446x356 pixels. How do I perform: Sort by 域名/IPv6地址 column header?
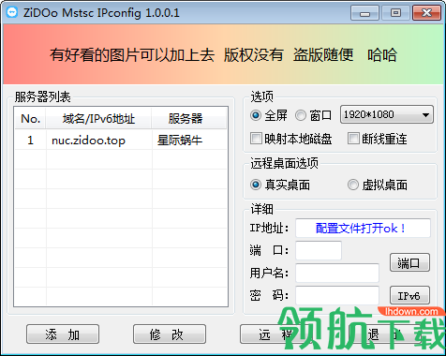click(x=98, y=119)
